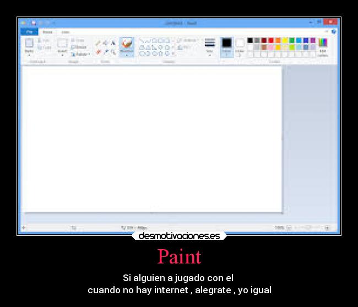Click the Save icon in title bar
The width and height of the screenshot is (358, 307).
34,23
